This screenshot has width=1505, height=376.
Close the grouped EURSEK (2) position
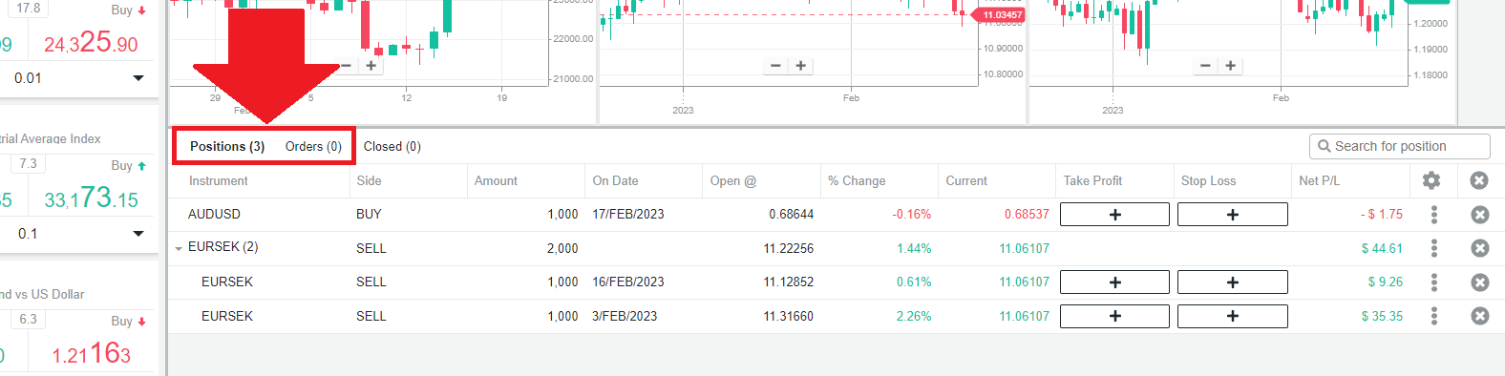1480,248
